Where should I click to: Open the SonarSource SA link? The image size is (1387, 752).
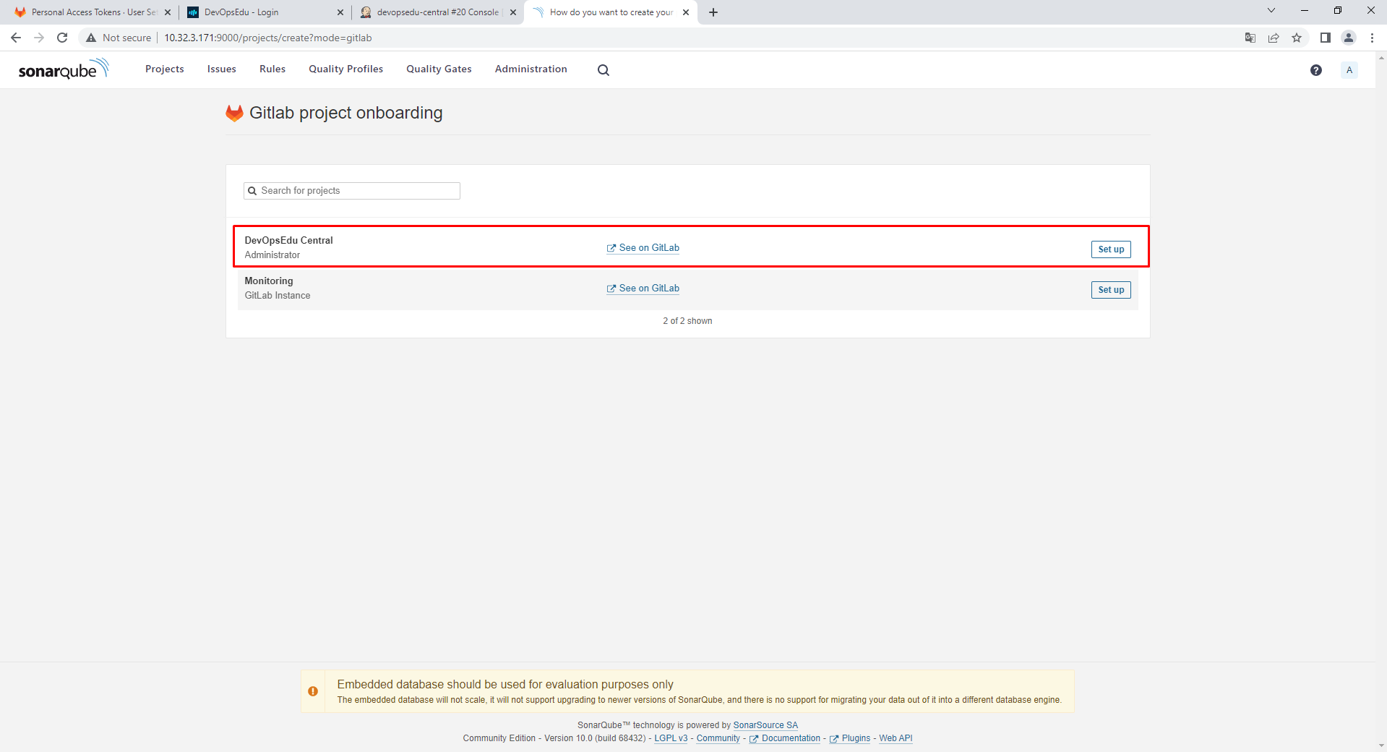(x=765, y=725)
